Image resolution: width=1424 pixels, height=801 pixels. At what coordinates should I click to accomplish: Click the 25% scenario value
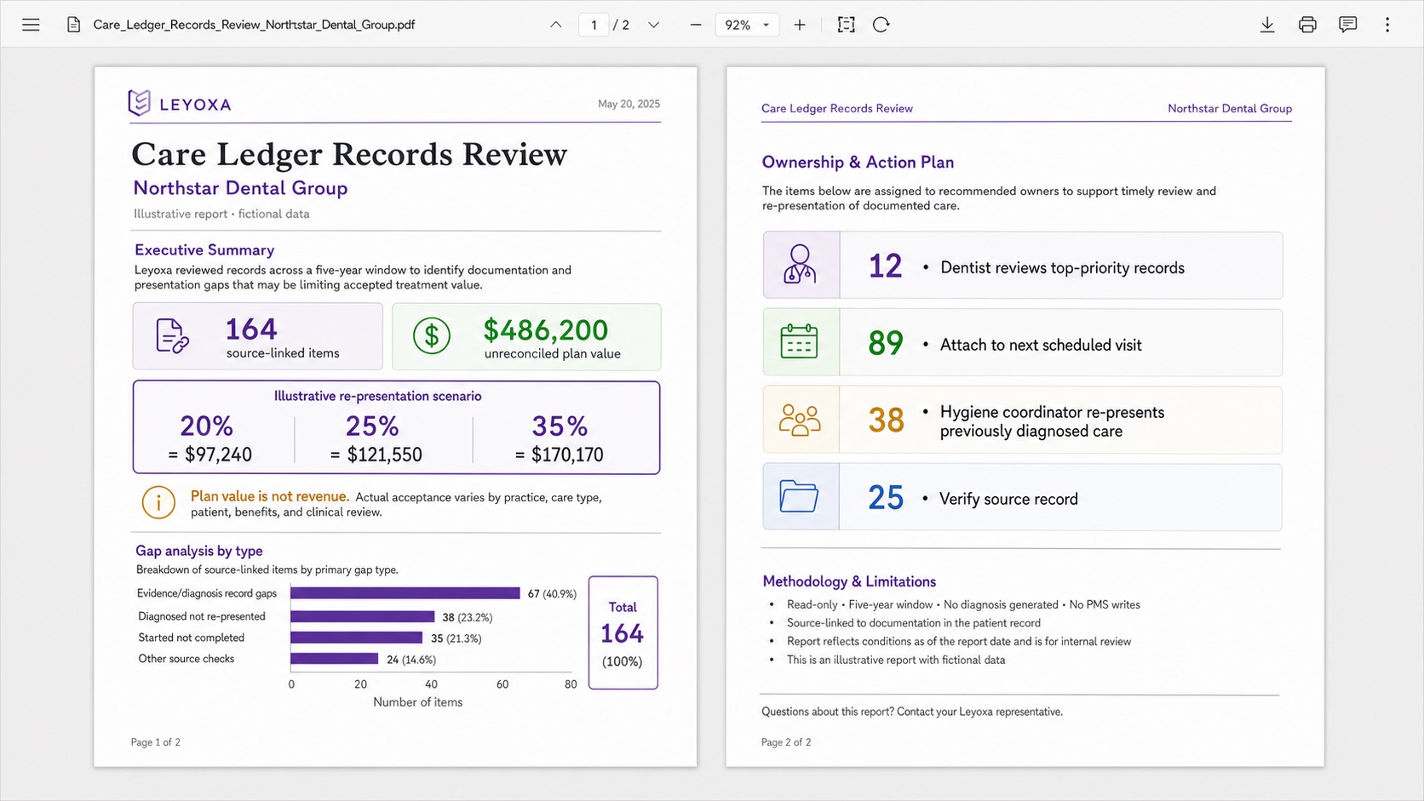tap(372, 426)
